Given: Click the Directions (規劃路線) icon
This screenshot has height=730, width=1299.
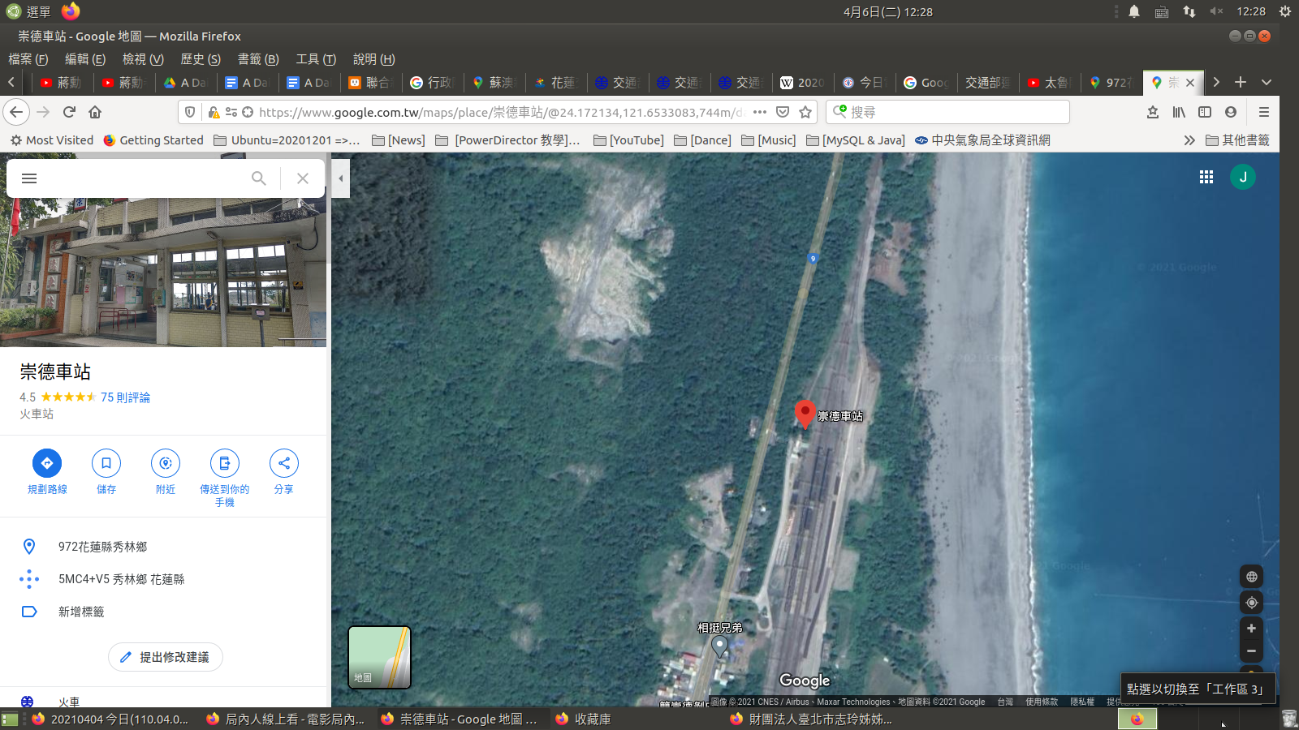Looking at the screenshot, I should (47, 463).
